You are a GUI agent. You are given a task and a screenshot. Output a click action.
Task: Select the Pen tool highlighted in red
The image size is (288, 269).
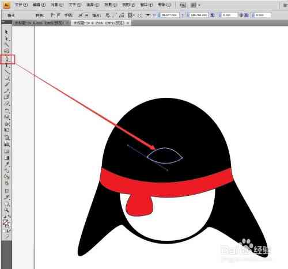click(x=7, y=59)
